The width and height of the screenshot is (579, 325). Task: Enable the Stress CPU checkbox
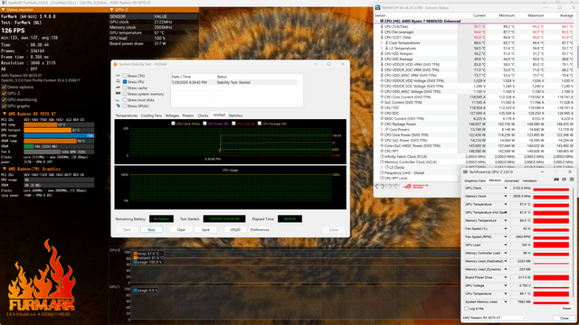[125, 76]
